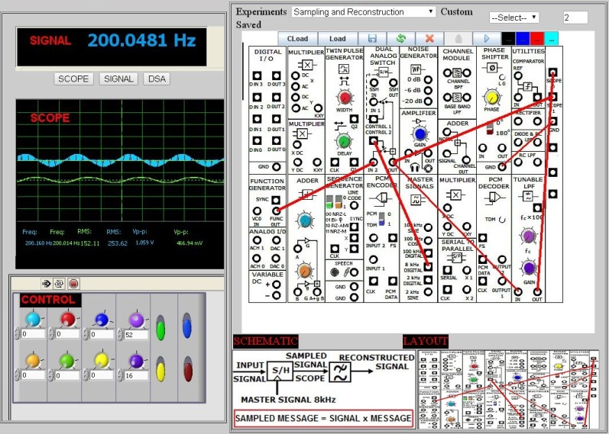Click the red X delete icon
This screenshot has height=434, width=609.
point(429,38)
